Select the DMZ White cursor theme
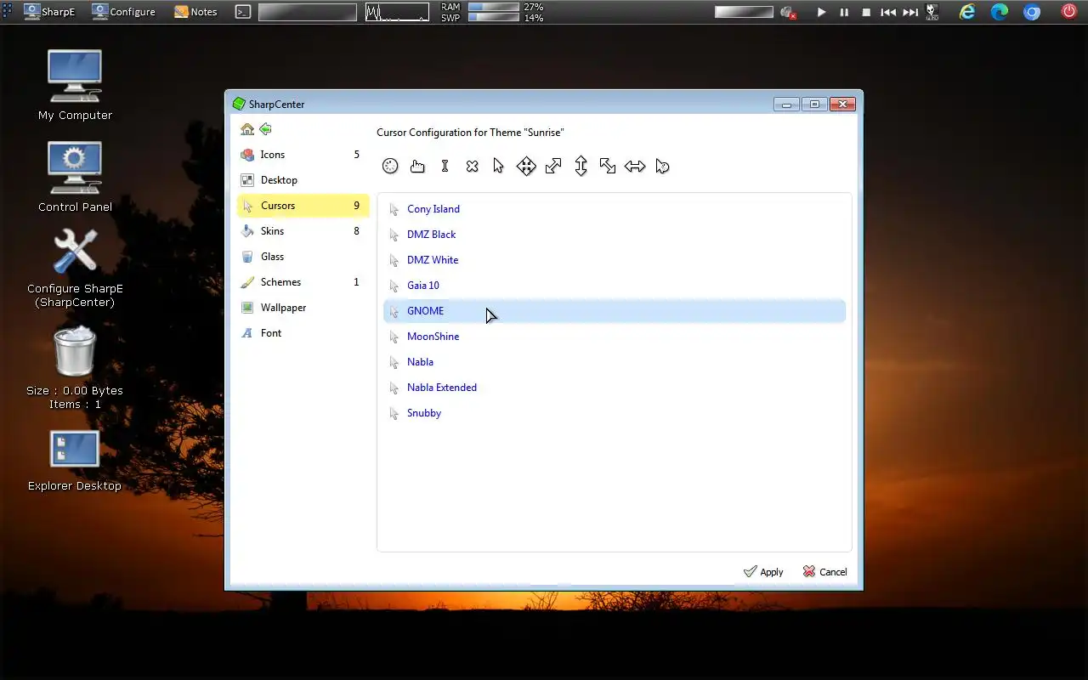This screenshot has width=1088, height=680. pyautogui.click(x=615, y=260)
